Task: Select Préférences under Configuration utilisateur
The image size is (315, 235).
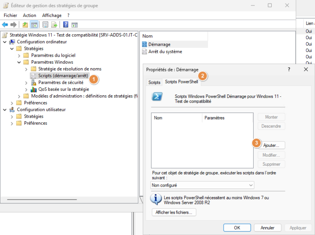Action: [35, 123]
